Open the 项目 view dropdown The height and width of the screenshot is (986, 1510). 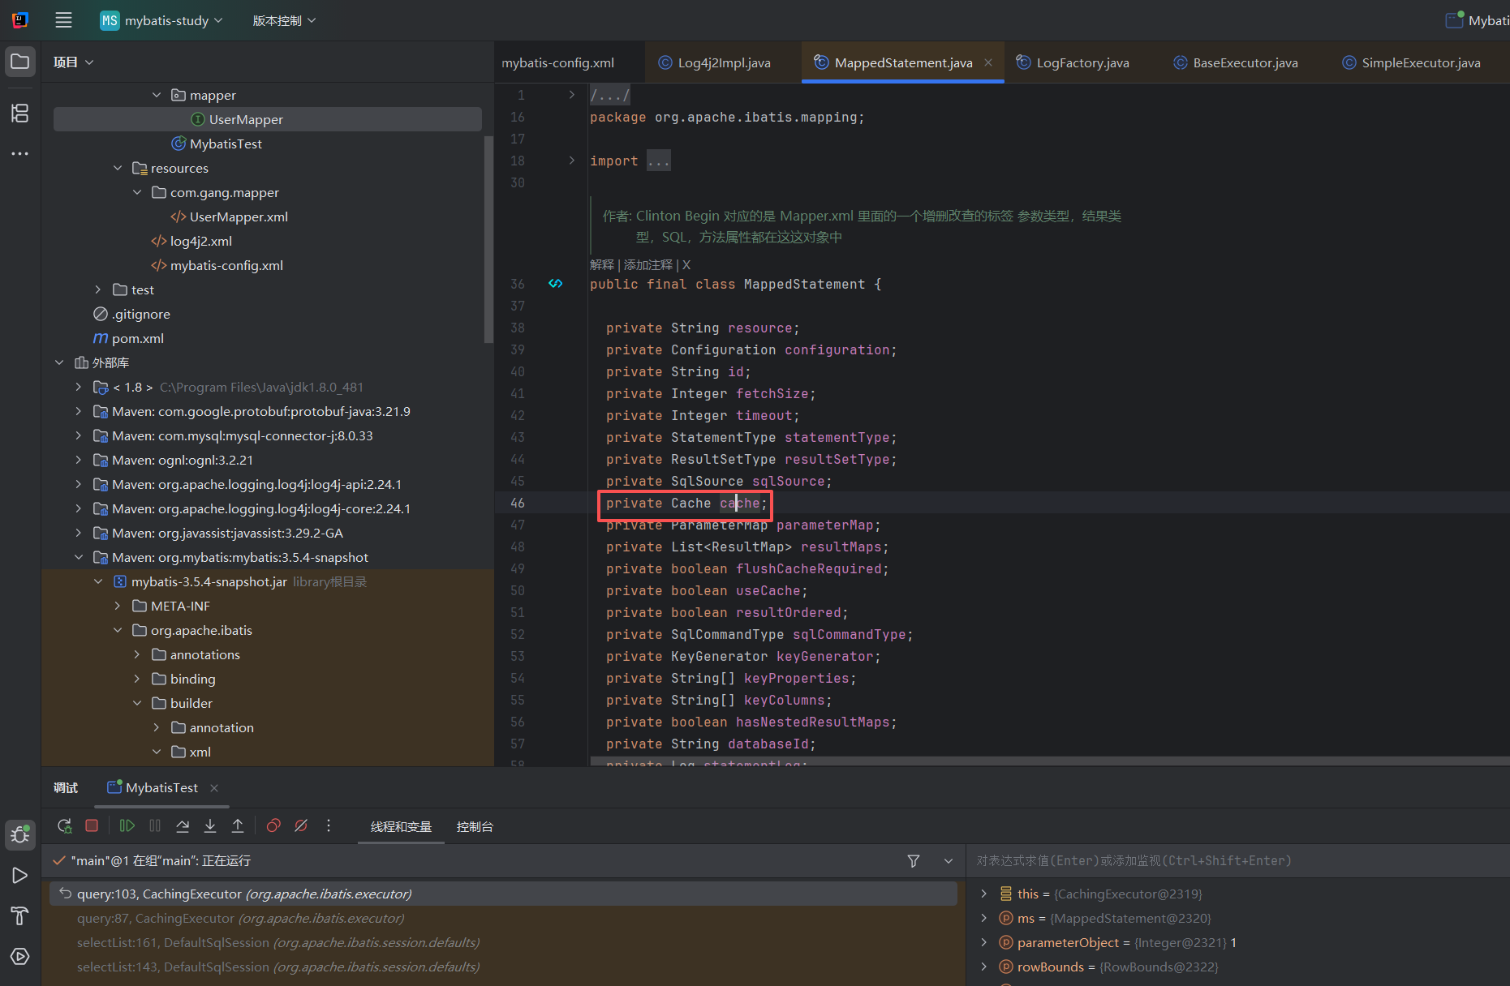point(74,62)
